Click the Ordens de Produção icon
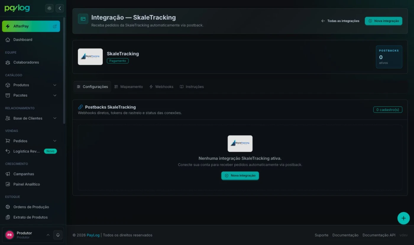 pyautogui.click(x=8, y=207)
